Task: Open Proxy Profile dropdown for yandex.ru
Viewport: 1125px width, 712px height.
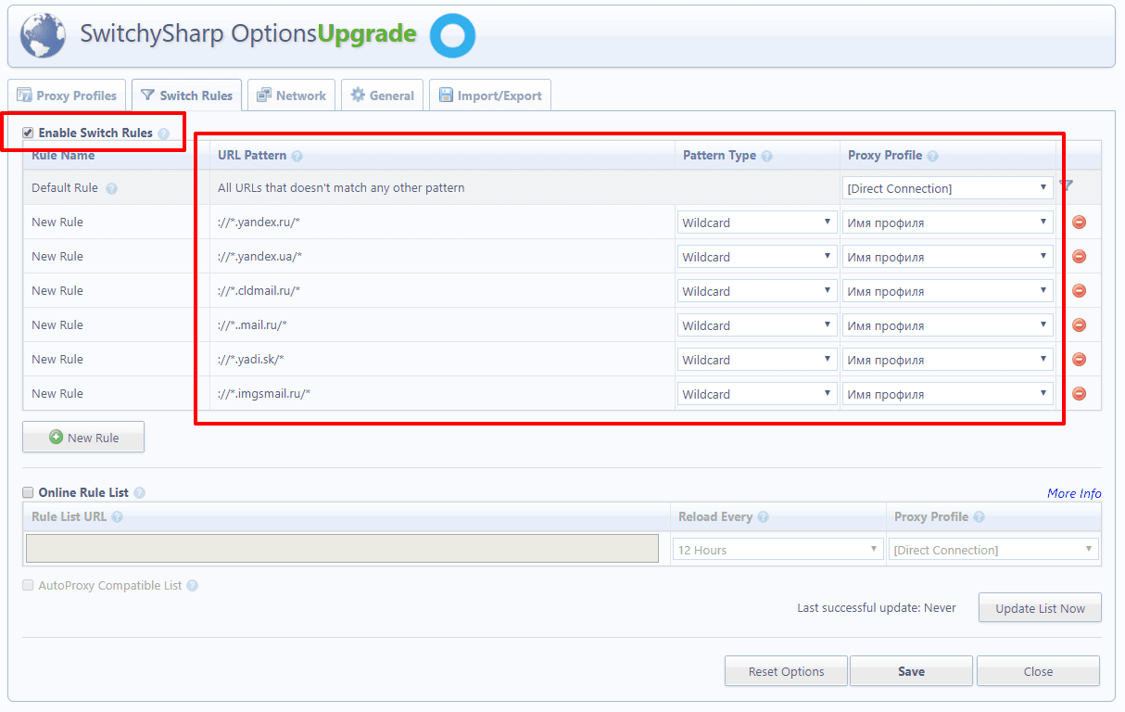Action: [x=947, y=222]
